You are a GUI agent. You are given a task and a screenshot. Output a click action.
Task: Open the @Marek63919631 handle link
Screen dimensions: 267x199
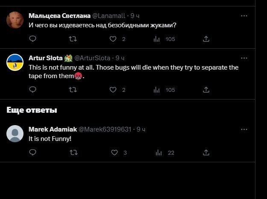coord(104,129)
